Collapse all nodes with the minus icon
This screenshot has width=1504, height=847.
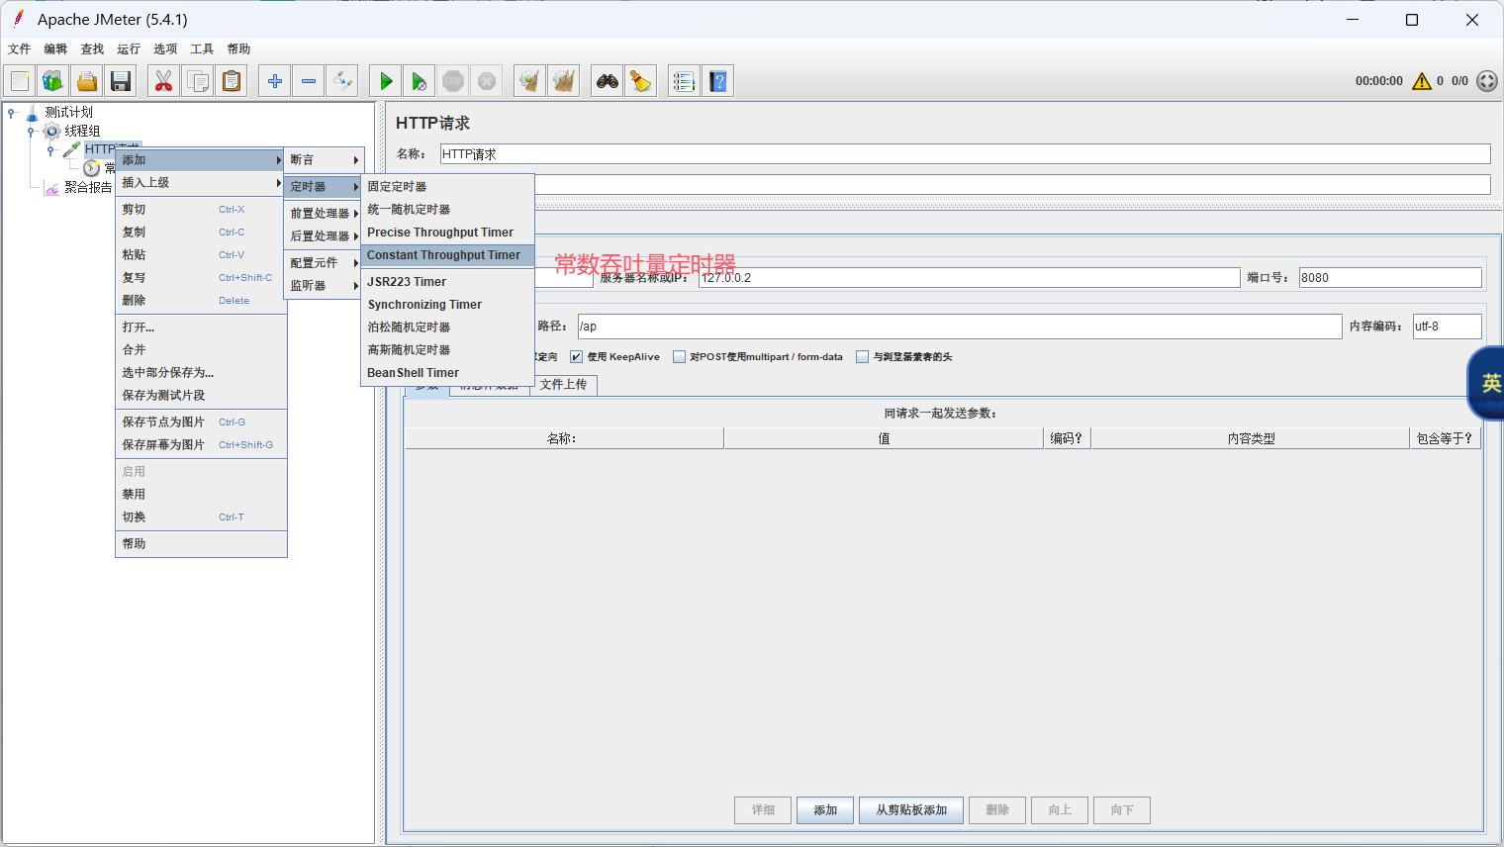309,81
